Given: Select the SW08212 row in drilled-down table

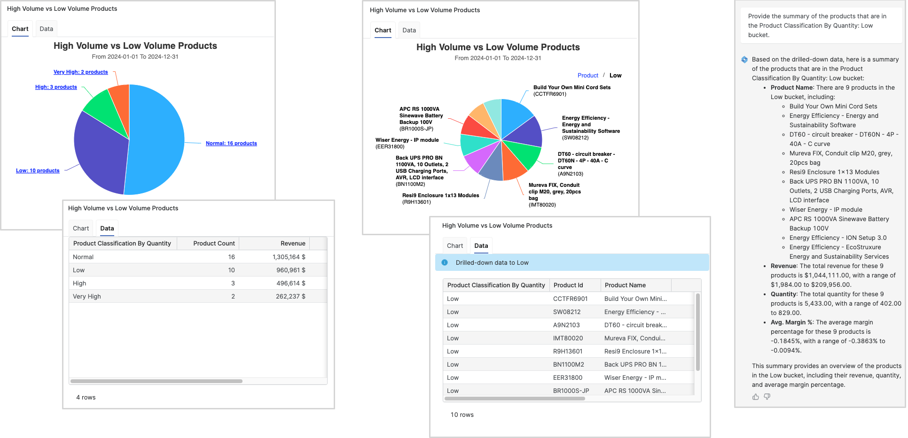Looking at the screenshot, I should click(x=566, y=312).
